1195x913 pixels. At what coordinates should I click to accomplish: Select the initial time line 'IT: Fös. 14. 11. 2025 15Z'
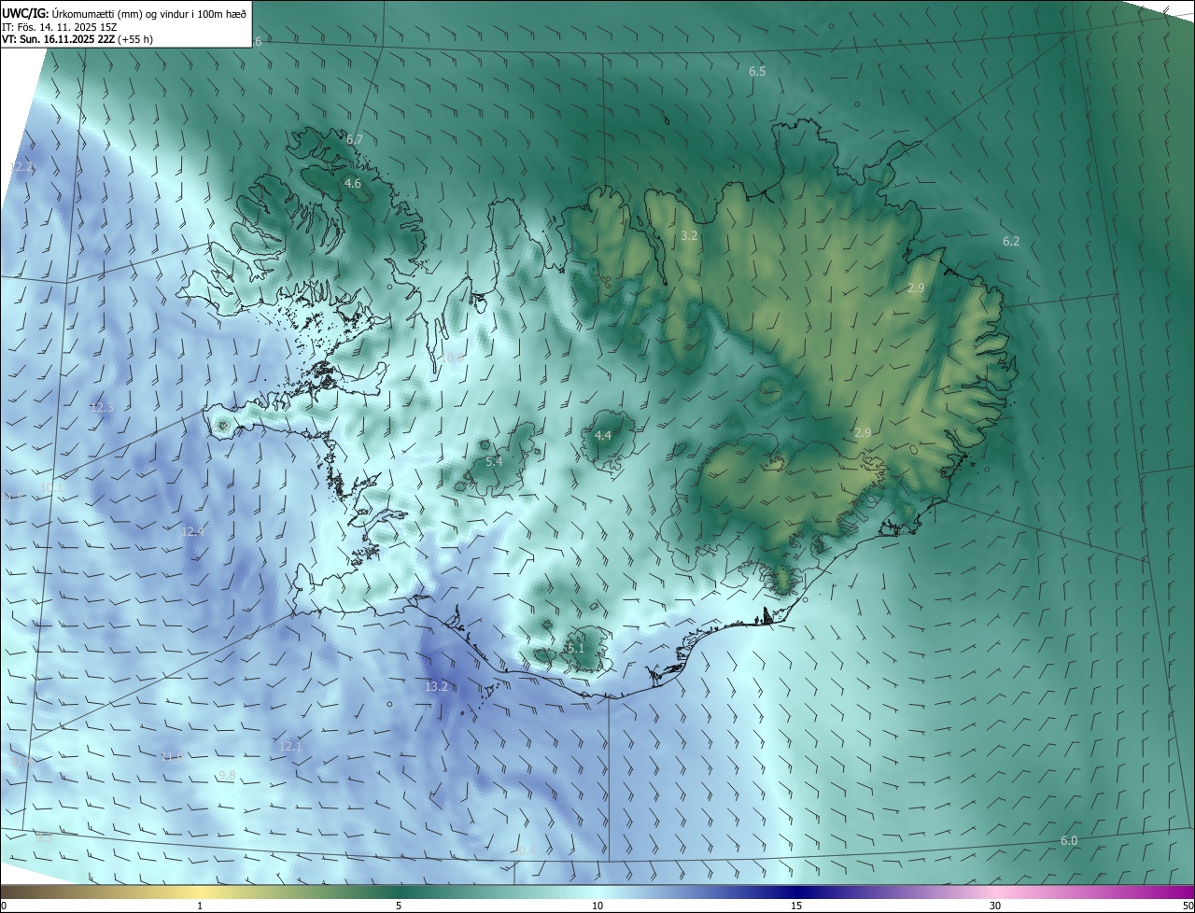58,26
